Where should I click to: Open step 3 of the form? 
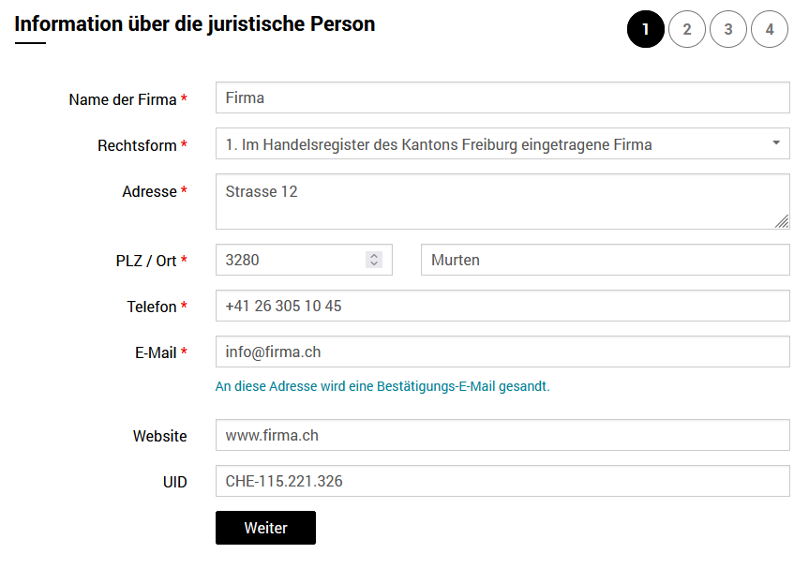pos(728,30)
